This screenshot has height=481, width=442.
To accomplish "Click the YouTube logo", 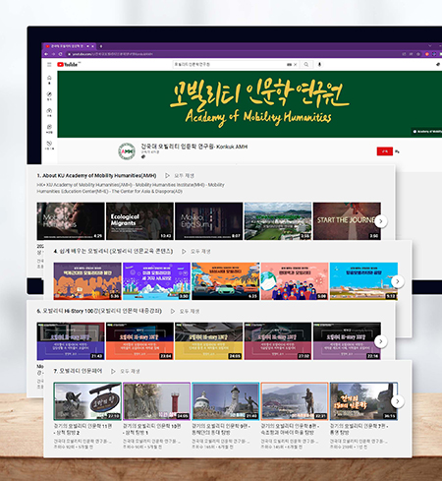I will (x=68, y=65).
